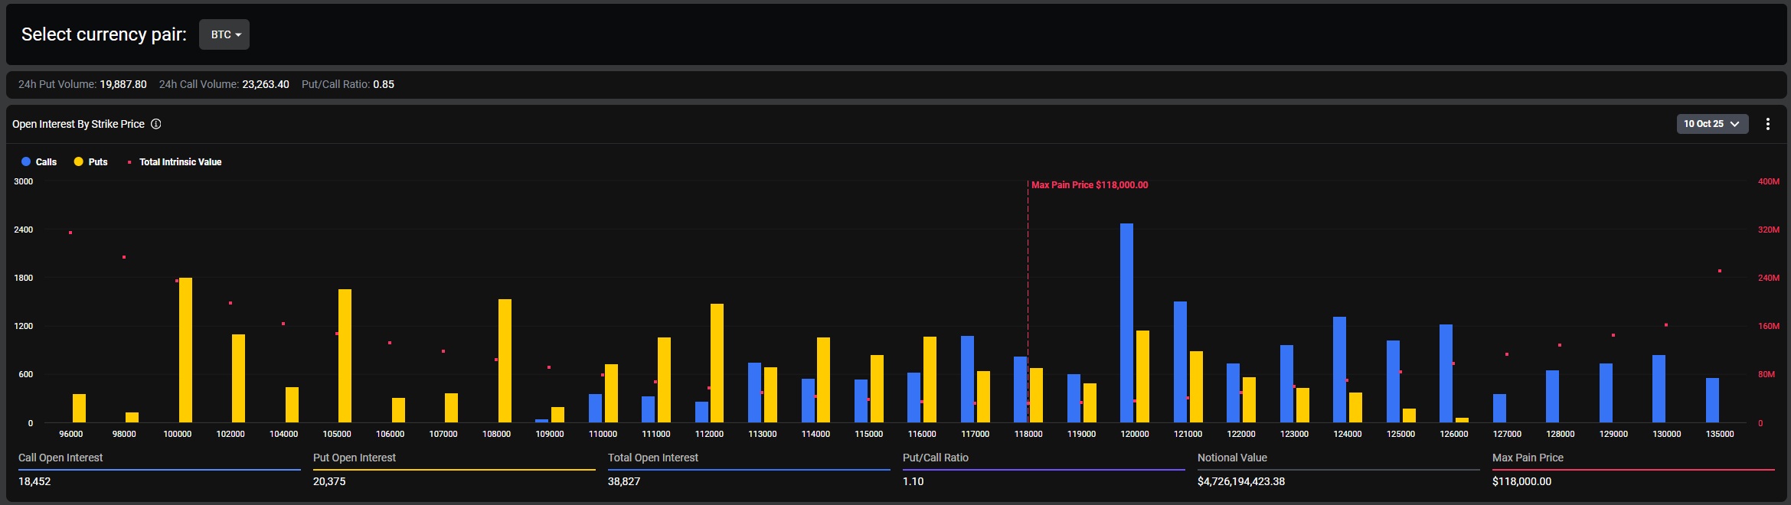Click the Max Pain Price $118,000.00 chart label

[1089, 185]
